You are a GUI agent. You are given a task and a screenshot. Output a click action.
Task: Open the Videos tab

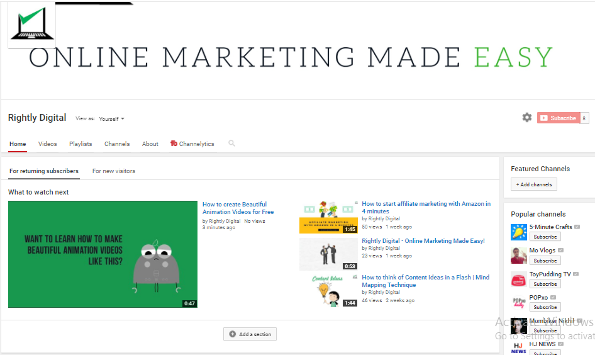(47, 144)
